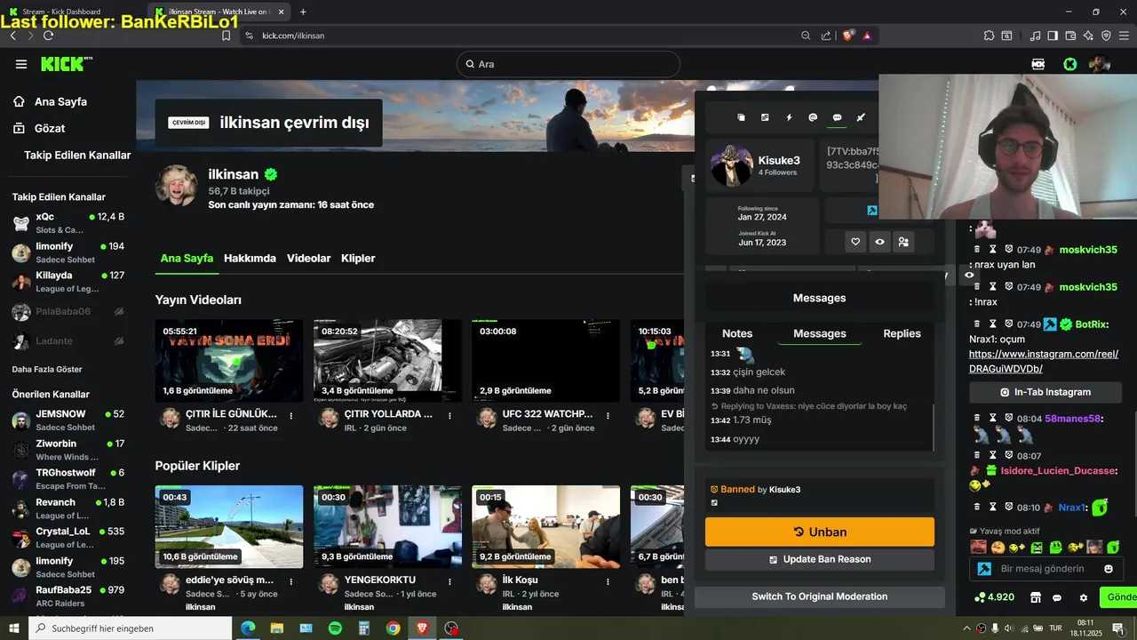Open the mentions @ icon in user panel
This screenshot has height=640, width=1137.
813,117
